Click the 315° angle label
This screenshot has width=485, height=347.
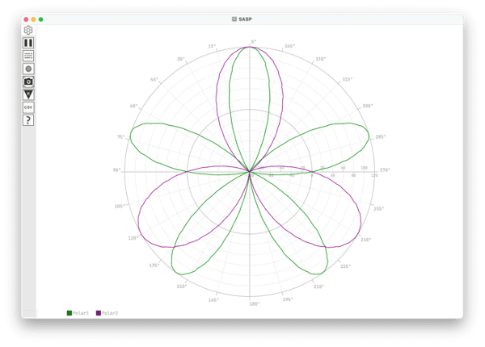point(347,79)
